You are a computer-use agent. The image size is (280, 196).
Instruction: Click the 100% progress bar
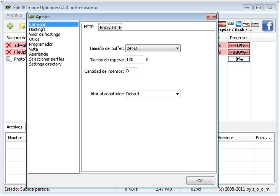pos(239,52)
